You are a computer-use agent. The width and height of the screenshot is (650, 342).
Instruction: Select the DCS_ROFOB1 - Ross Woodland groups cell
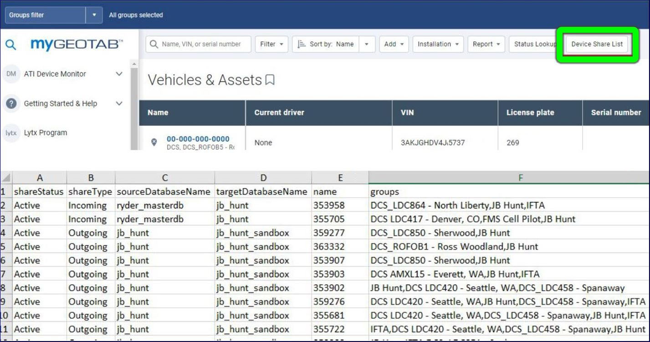click(x=509, y=247)
